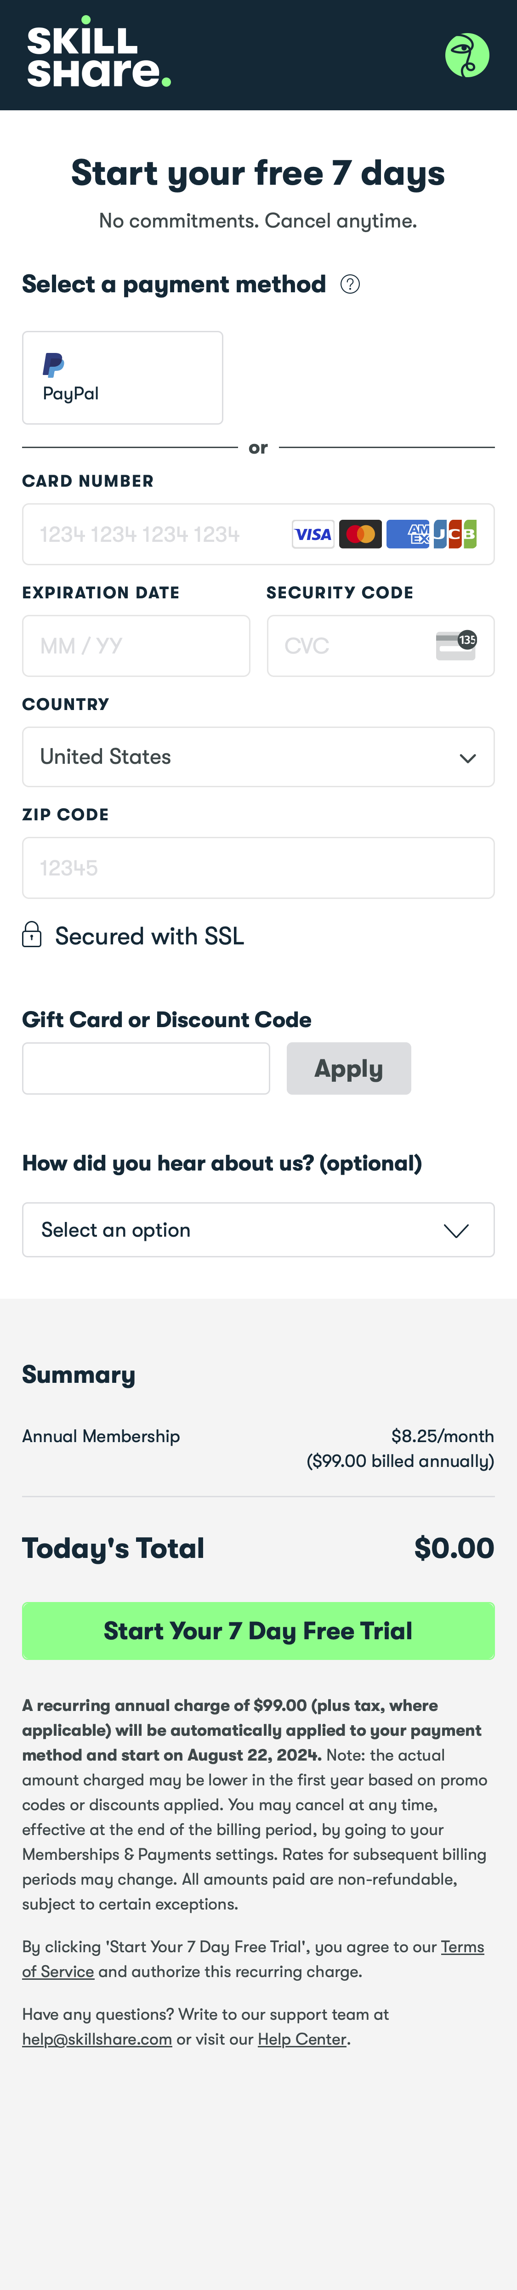The image size is (517, 2290).
Task: Visit the Help Center
Action: 302,2039
